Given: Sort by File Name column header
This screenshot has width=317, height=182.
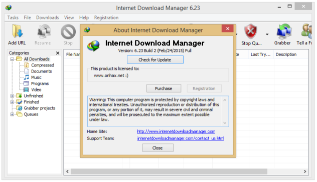Looking at the screenshot, I should point(73,54).
